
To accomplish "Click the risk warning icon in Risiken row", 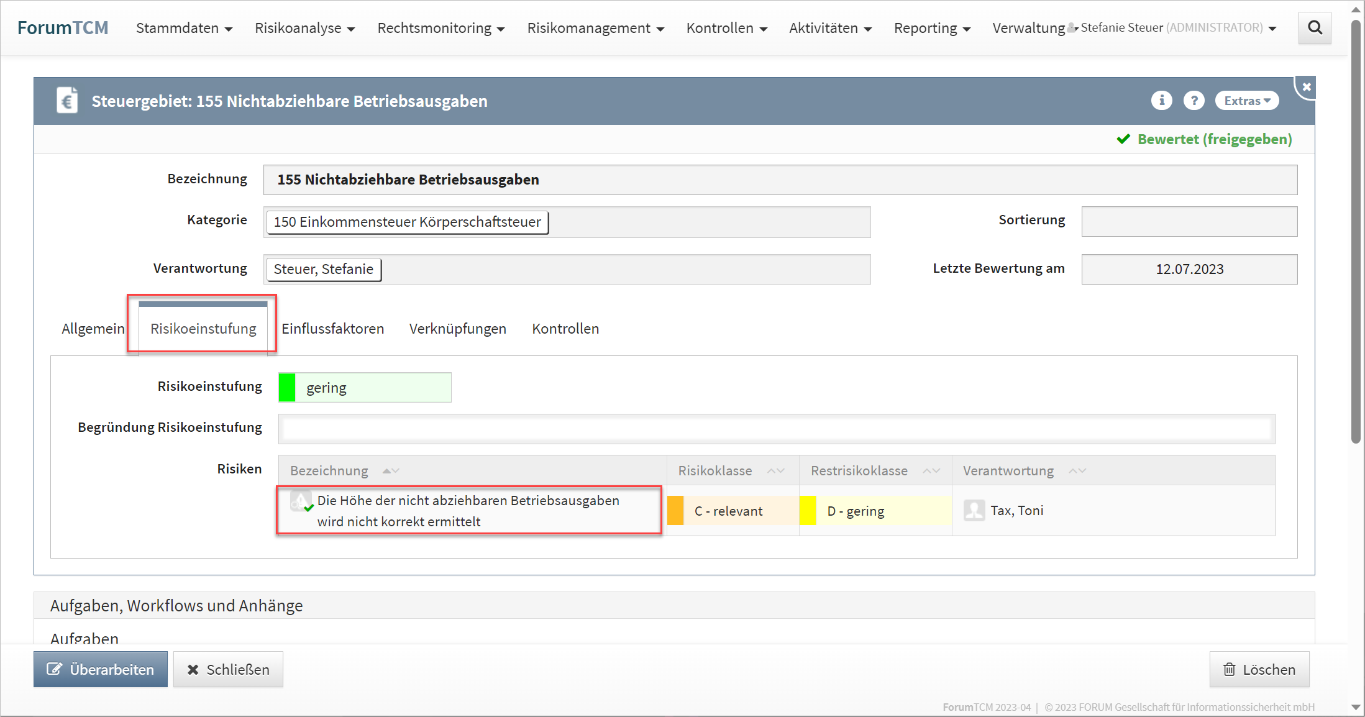I will pyautogui.click(x=301, y=501).
